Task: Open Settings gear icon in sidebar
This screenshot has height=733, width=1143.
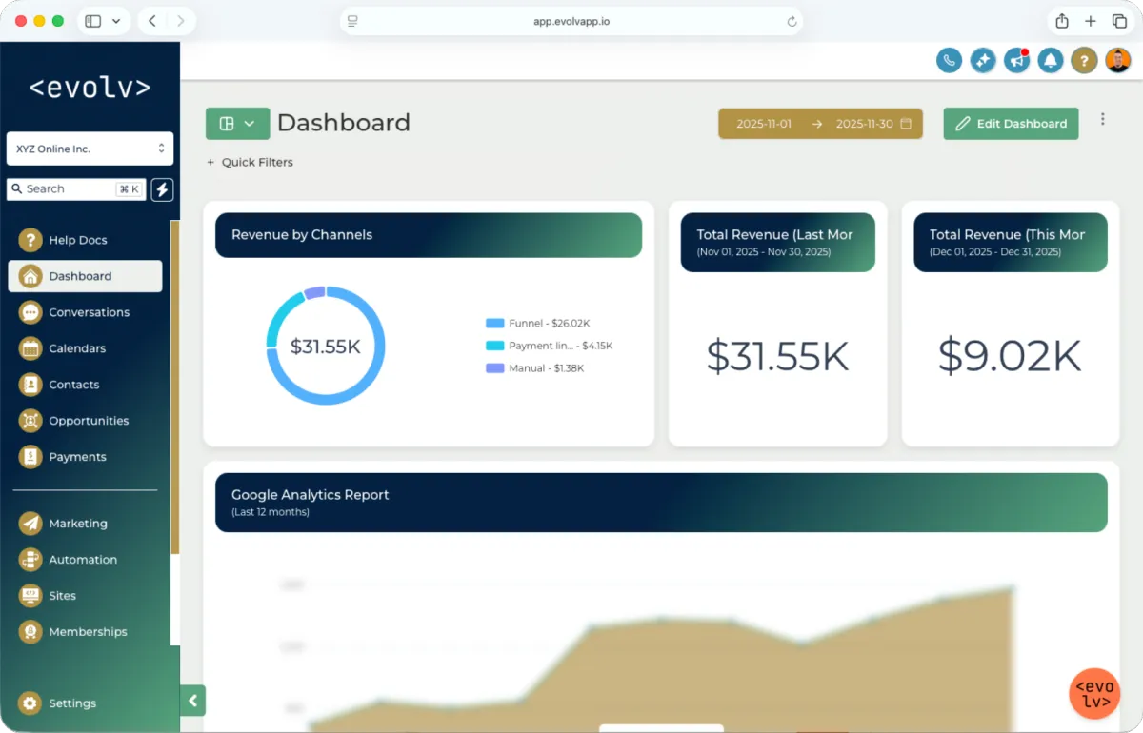Action: tap(30, 703)
